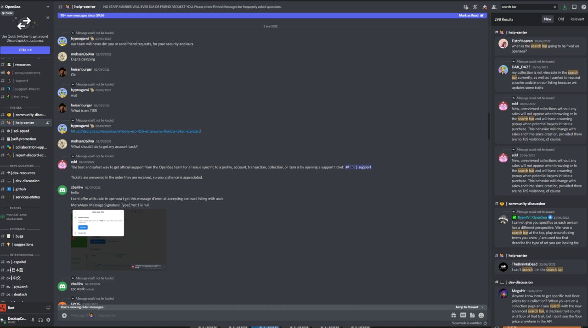Open the dev-resources channel

point(26,173)
